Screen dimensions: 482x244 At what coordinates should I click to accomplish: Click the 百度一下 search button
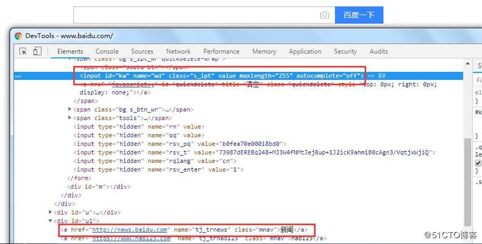point(359,15)
